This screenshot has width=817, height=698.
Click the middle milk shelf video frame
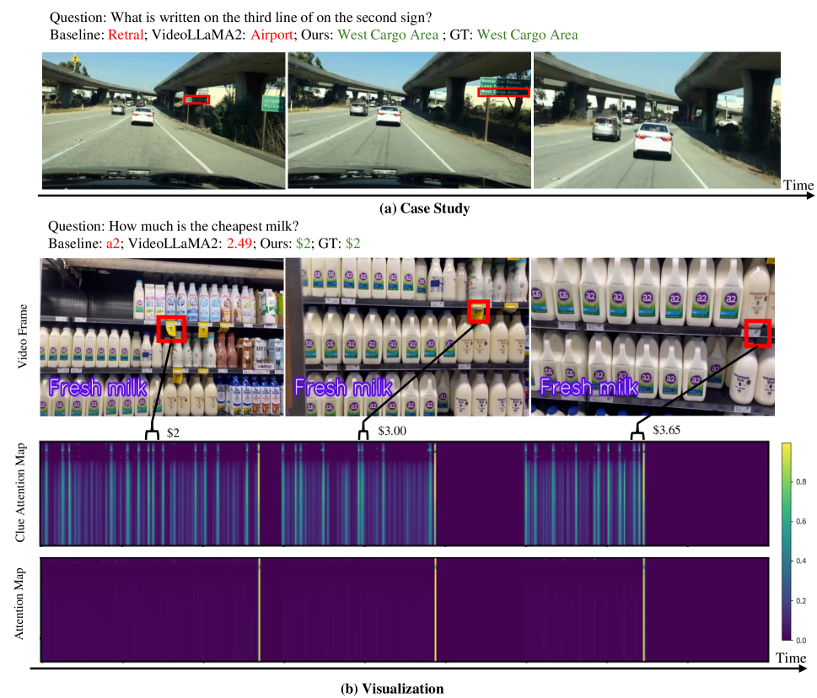(x=407, y=336)
